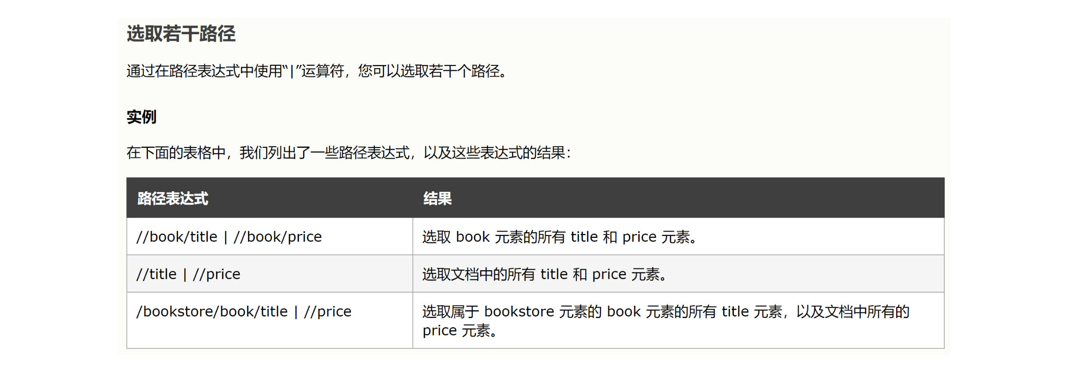Click the 路径表达式 column header
The image size is (1067, 379).
pos(173,198)
